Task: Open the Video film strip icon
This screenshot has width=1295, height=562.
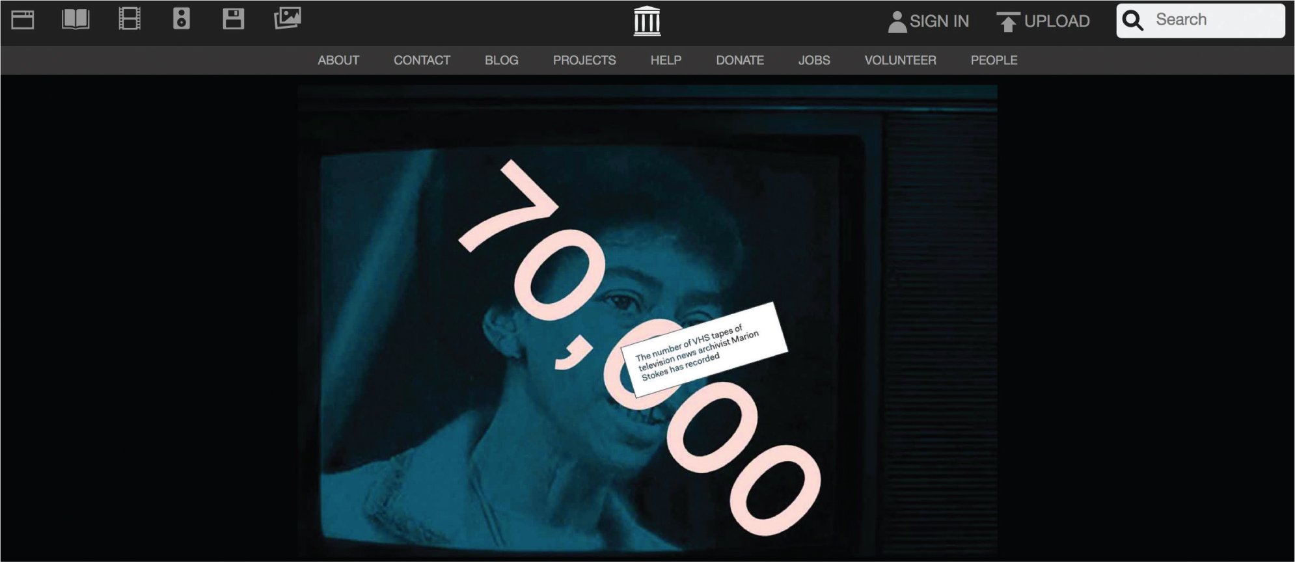Action: (x=129, y=19)
